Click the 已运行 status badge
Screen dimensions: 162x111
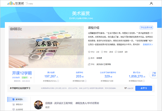(25, 77)
